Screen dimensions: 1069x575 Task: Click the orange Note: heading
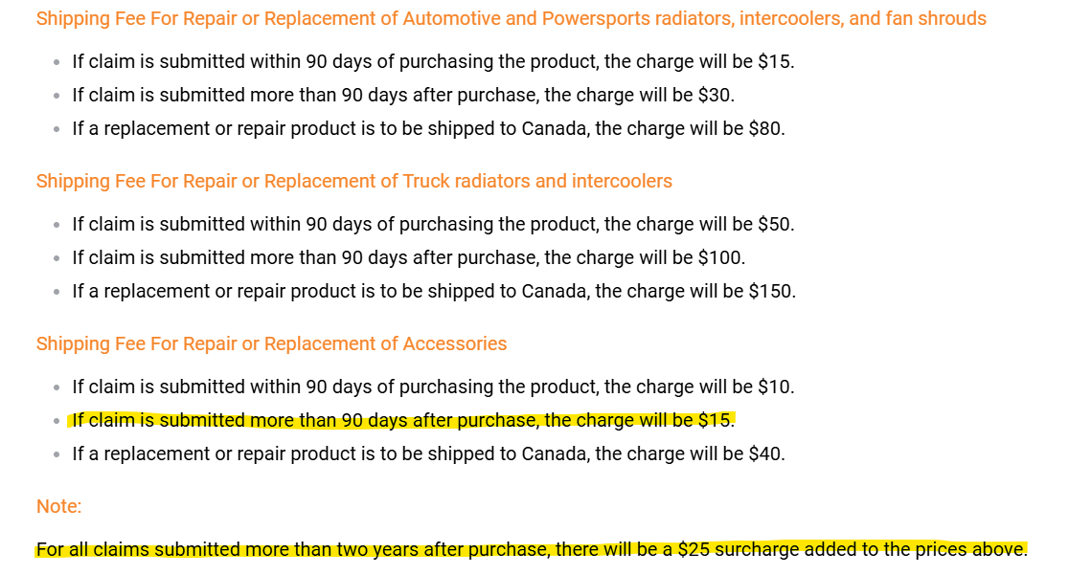point(58,506)
